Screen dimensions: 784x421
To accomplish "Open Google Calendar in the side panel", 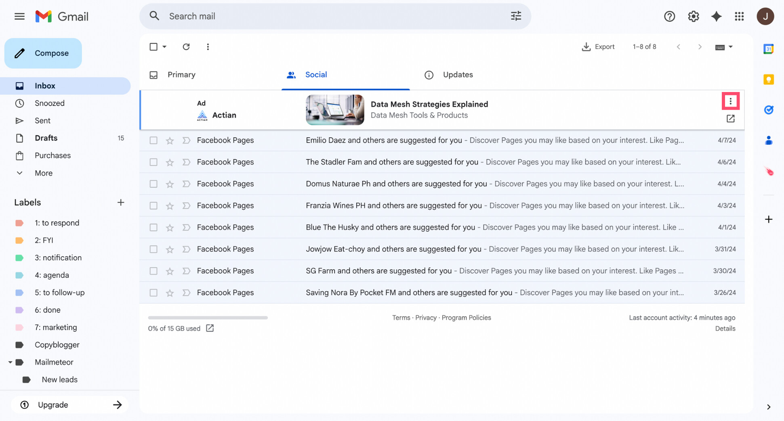I will 768,49.
